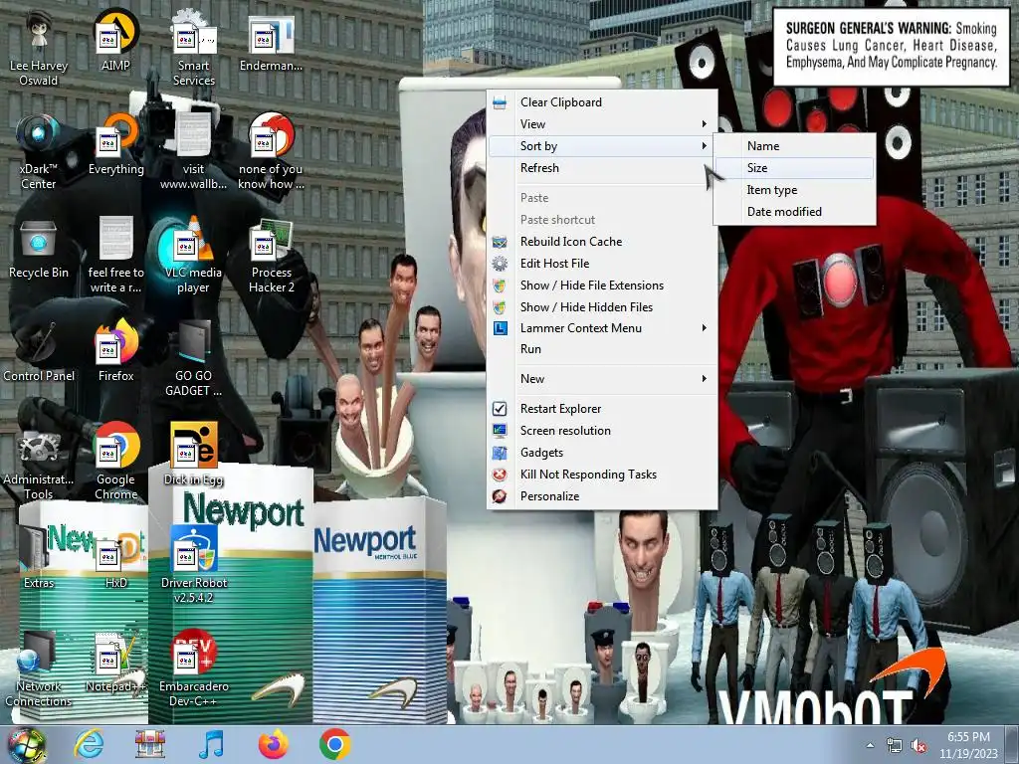Toggle Show / Hide File Extensions
This screenshot has width=1019, height=764.
point(602,286)
